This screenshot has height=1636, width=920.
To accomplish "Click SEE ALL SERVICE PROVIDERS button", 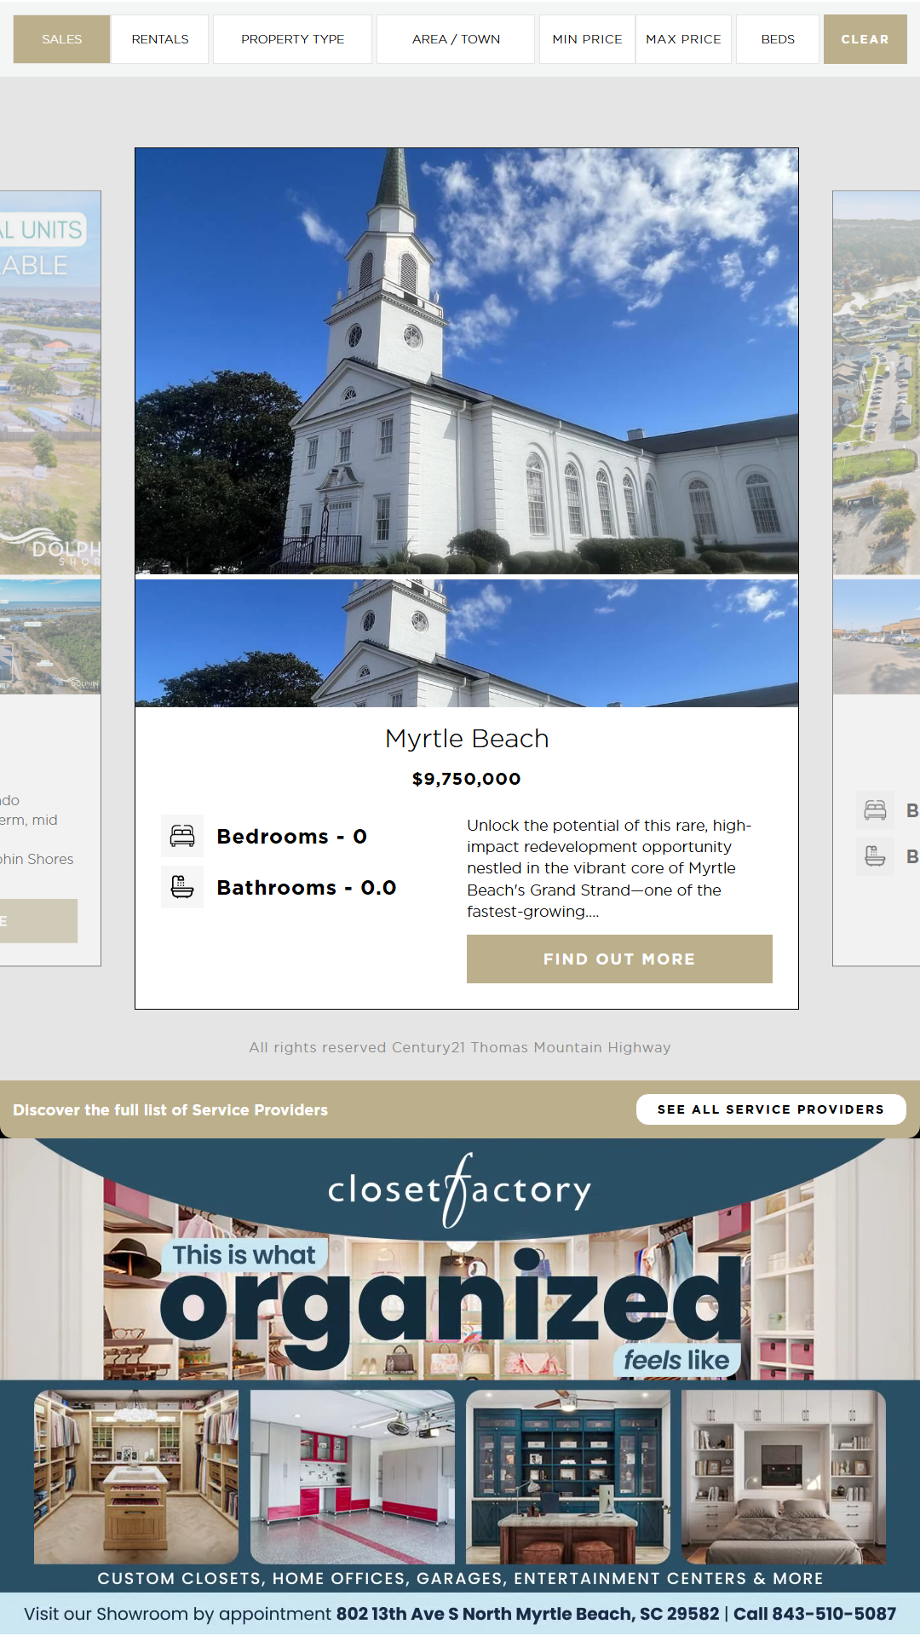I will tap(771, 1109).
